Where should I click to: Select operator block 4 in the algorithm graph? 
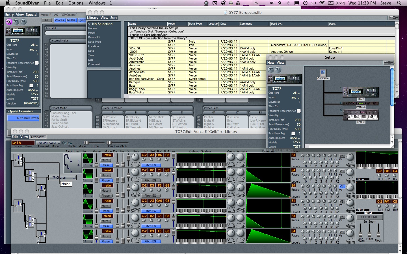19,206
